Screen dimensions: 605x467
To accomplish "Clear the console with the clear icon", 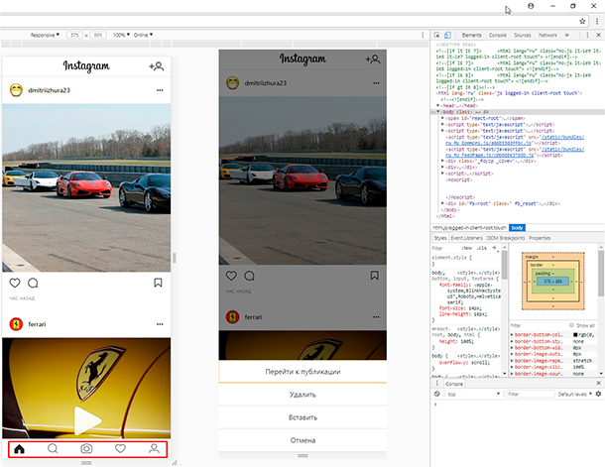I will pos(436,394).
